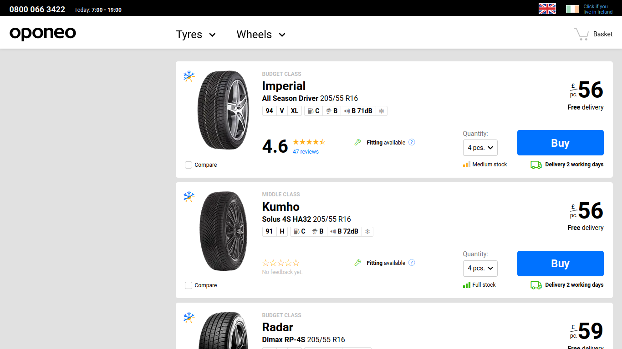Open the Kumho tyre title link
The width and height of the screenshot is (622, 349).
tap(281, 207)
